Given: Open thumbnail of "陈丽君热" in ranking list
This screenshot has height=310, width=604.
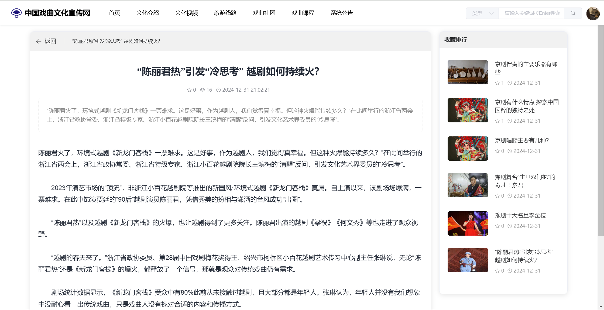Looking at the screenshot, I should [468, 260].
